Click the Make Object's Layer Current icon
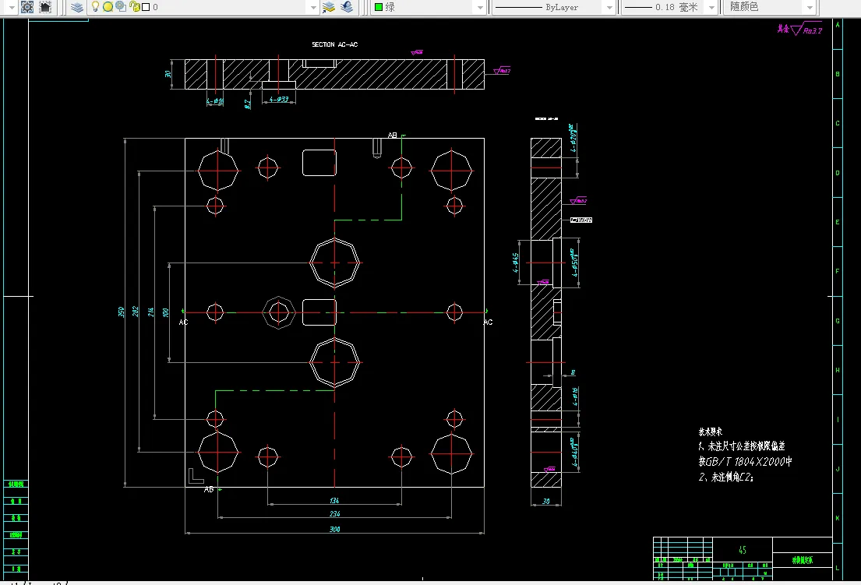The width and height of the screenshot is (861, 585). point(328,7)
